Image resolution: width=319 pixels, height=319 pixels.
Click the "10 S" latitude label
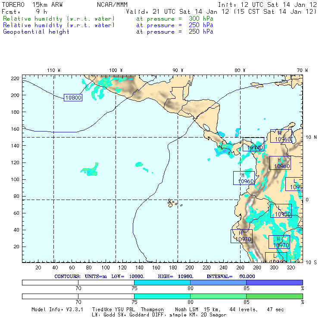[311, 263]
